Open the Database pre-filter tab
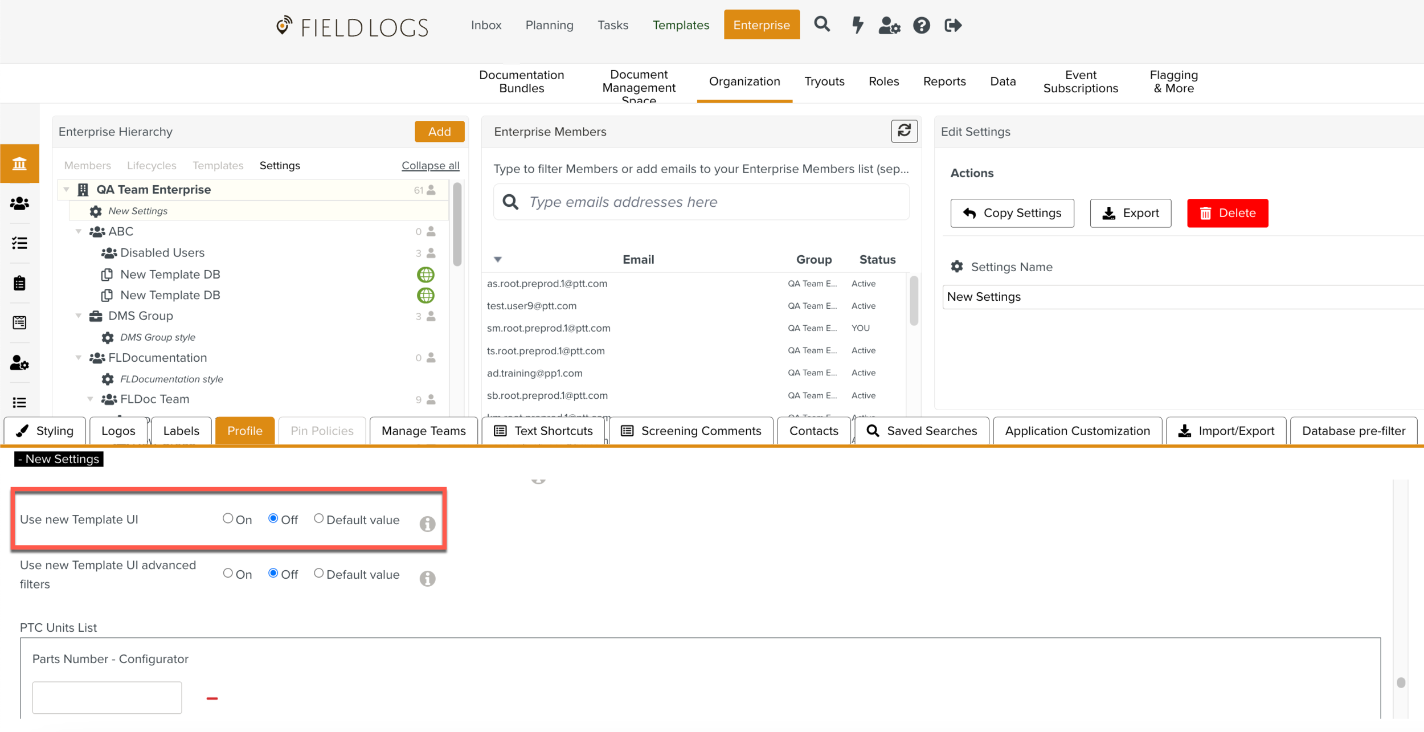This screenshot has height=732, width=1424. point(1353,431)
